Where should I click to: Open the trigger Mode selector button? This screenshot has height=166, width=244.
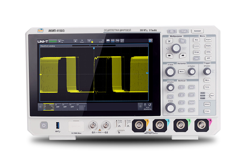click(x=212, y=95)
